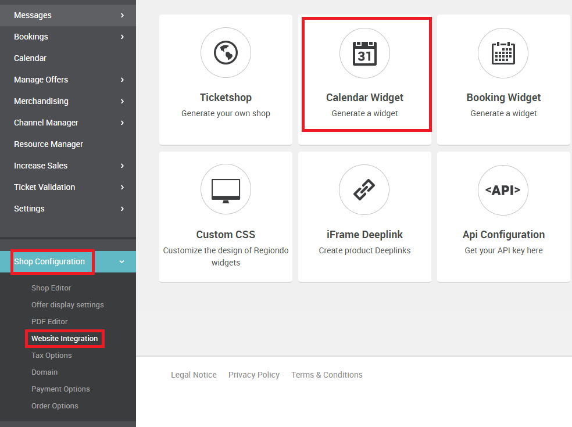Open Payment Options submenu item
The width and height of the screenshot is (572, 427).
(x=60, y=389)
